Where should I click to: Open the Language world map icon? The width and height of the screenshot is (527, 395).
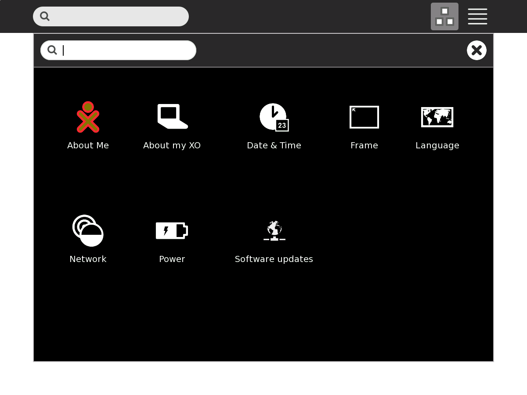pos(437,117)
